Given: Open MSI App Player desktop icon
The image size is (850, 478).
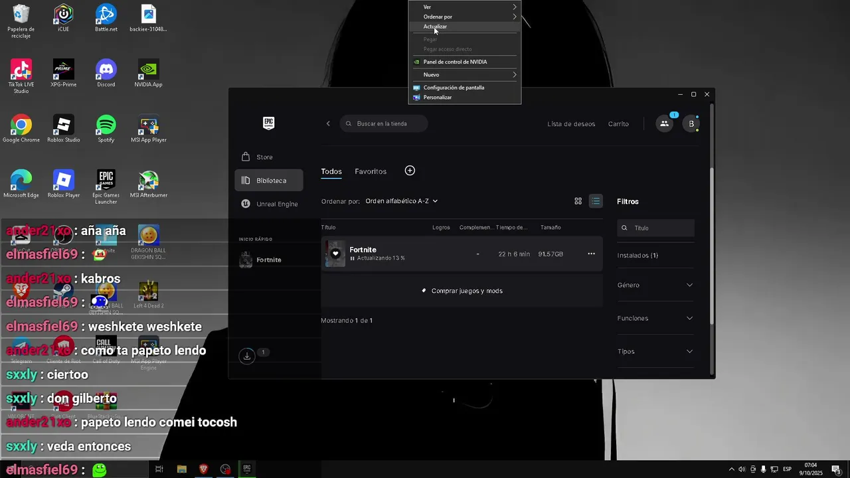Looking at the screenshot, I should (148, 129).
